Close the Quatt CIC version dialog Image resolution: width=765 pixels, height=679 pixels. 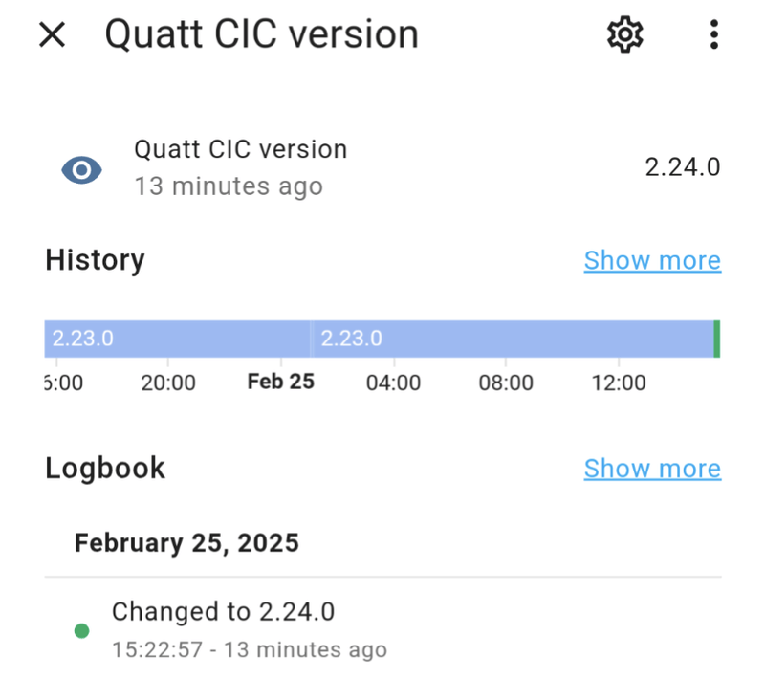coord(52,34)
